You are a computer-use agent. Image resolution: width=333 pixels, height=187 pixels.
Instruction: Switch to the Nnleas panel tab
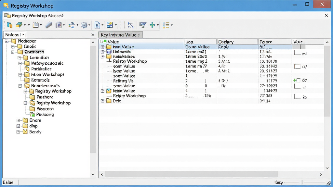(x=14, y=35)
